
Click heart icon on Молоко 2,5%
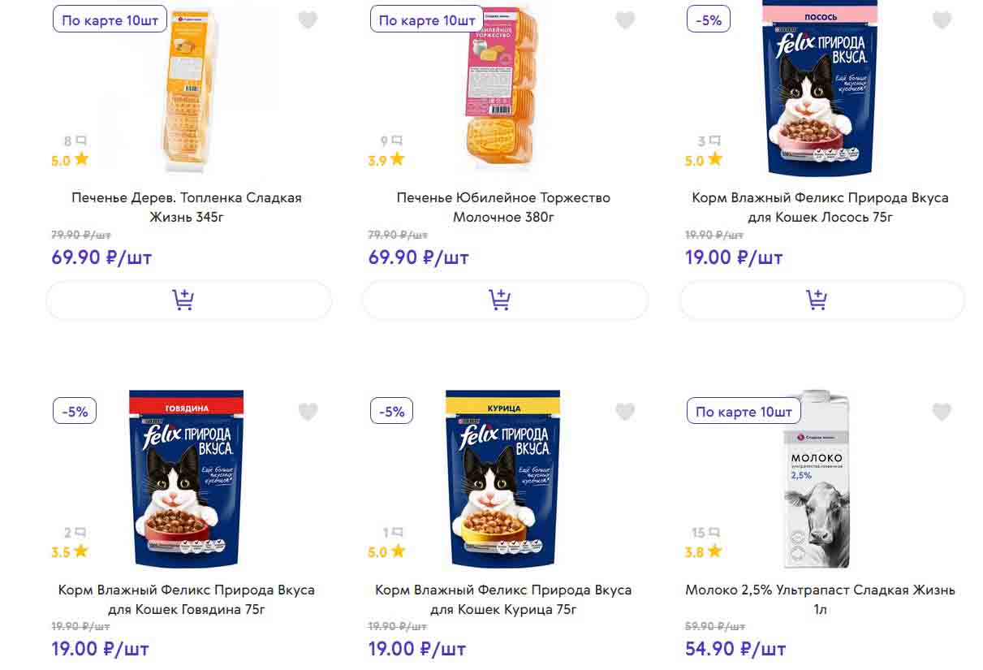pyautogui.click(x=942, y=412)
